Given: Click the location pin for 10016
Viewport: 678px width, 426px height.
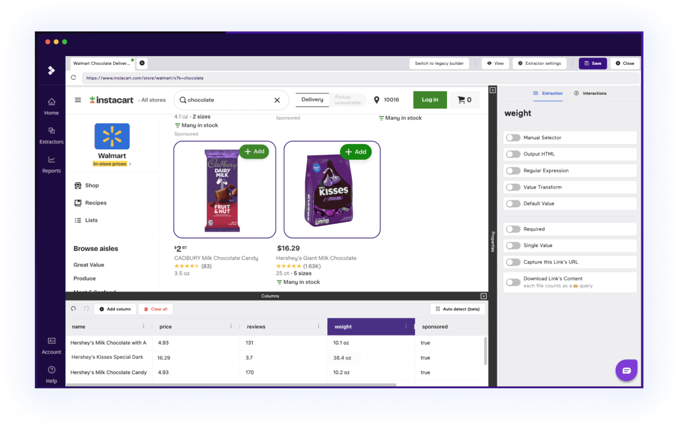Looking at the screenshot, I should [x=377, y=100].
